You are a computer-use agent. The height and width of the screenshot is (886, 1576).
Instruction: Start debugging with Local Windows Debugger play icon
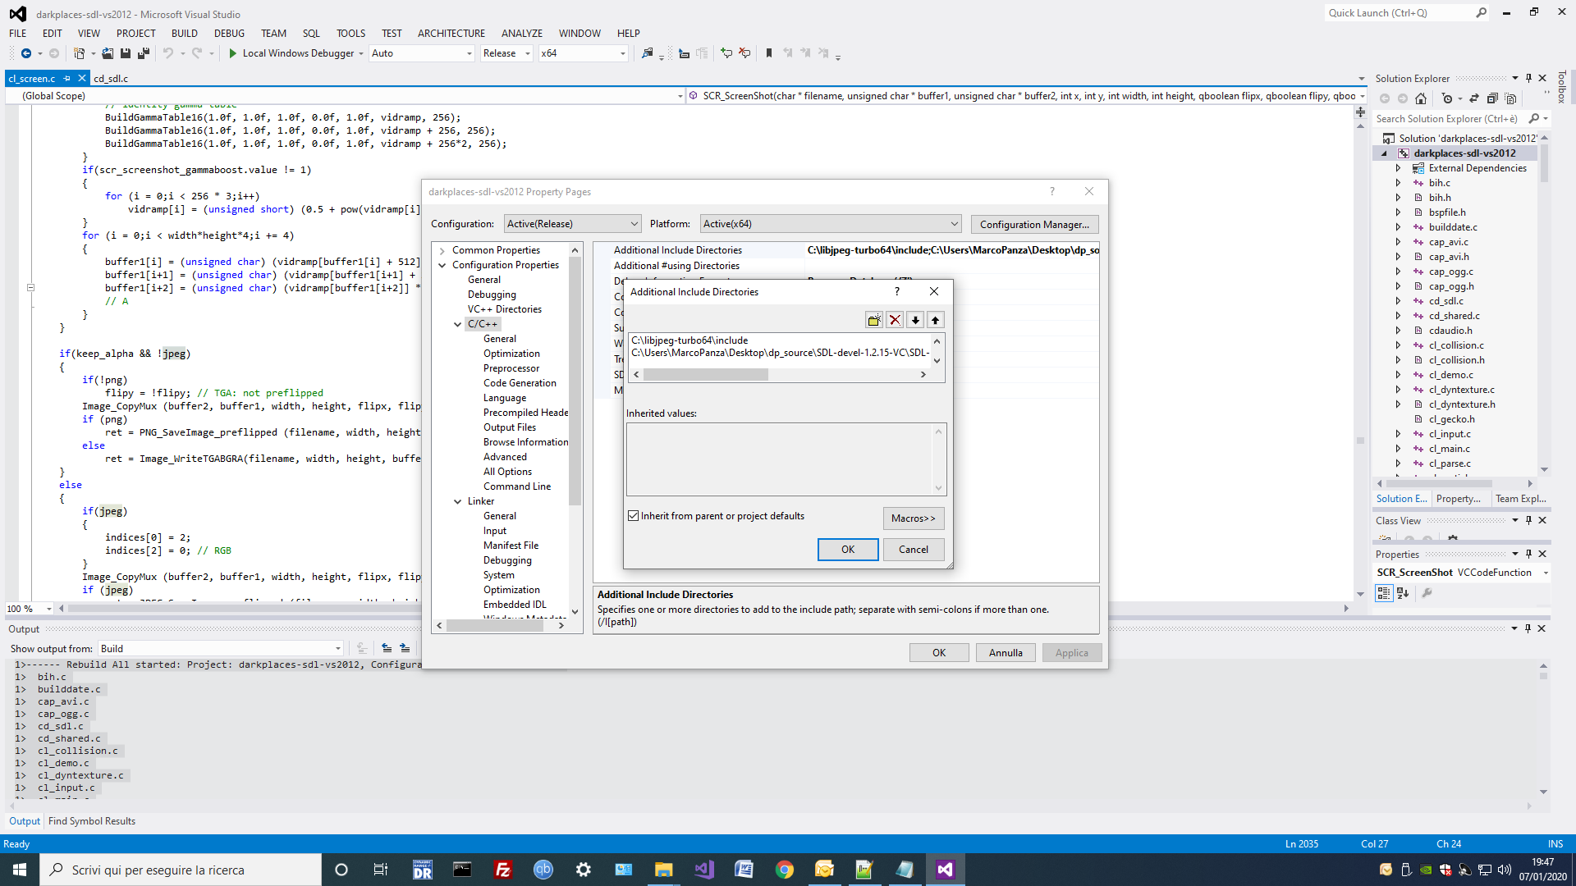point(232,53)
